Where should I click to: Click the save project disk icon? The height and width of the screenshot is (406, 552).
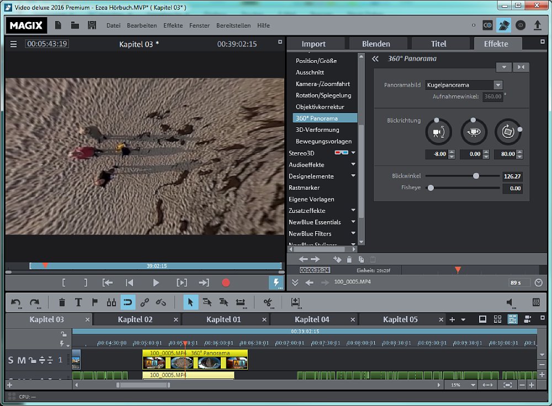tap(92, 25)
